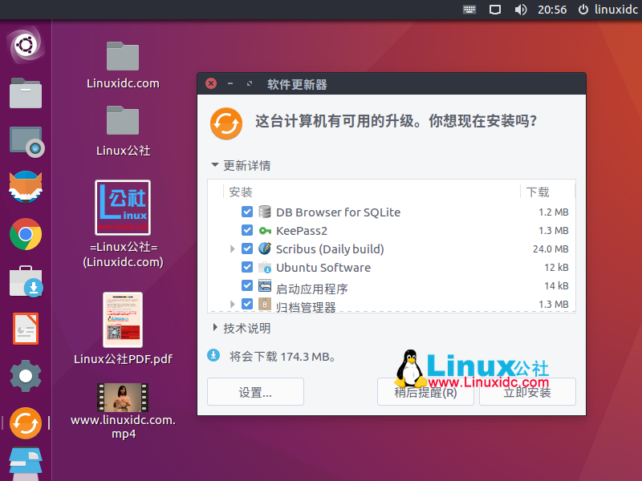
Task: Select Linux公社PDF.pdf on desktop
Action: click(123, 329)
